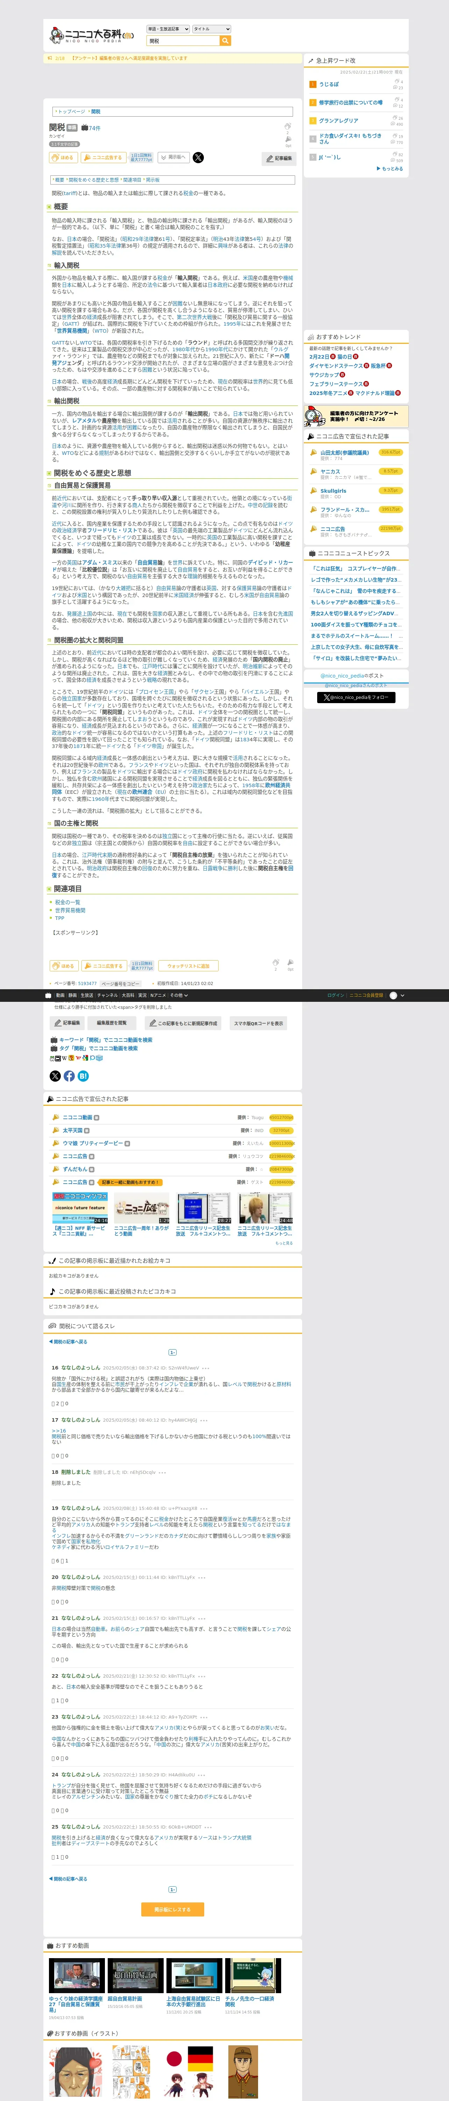Click the Hatena B! bookmark icon

coord(83,1076)
